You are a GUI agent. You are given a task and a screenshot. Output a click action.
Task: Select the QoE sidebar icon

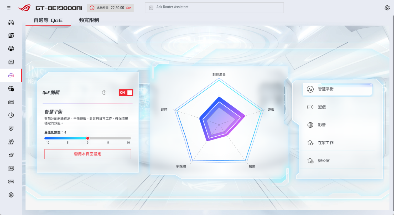[x=11, y=76]
